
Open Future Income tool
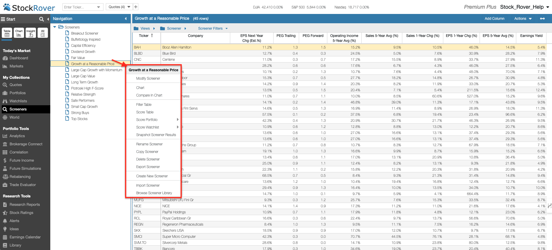click(x=22, y=160)
